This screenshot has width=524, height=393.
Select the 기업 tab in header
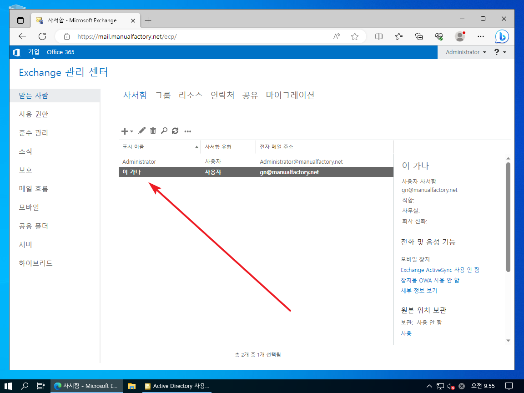[x=33, y=52]
